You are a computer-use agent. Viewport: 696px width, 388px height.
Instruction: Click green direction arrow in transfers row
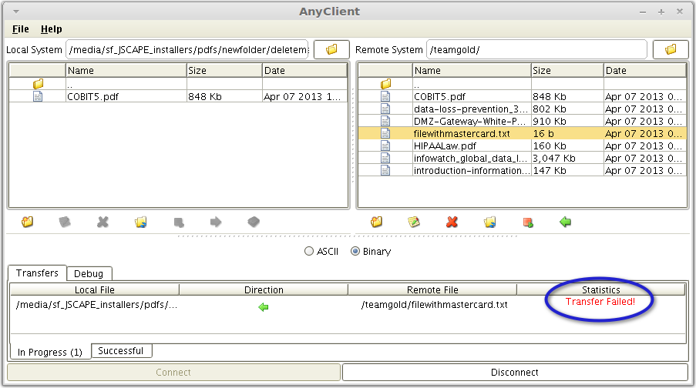264,307
